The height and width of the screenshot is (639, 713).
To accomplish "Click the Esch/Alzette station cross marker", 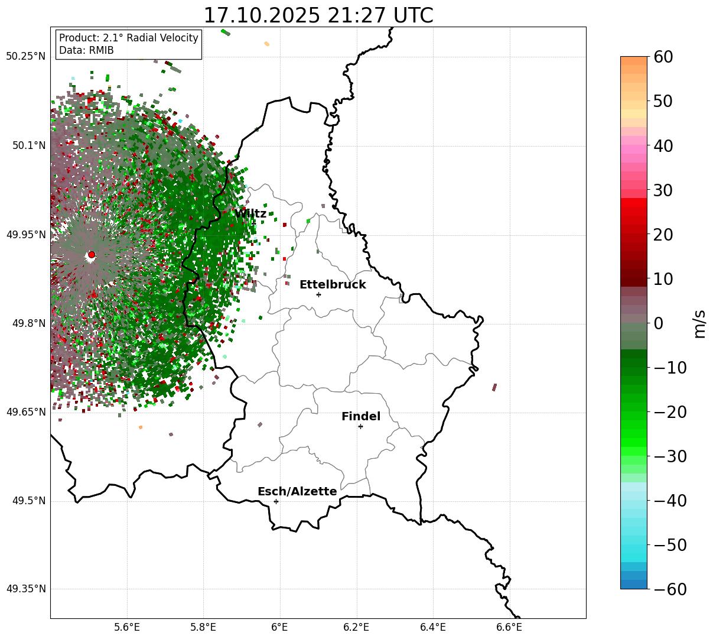I will coord(276,501).
